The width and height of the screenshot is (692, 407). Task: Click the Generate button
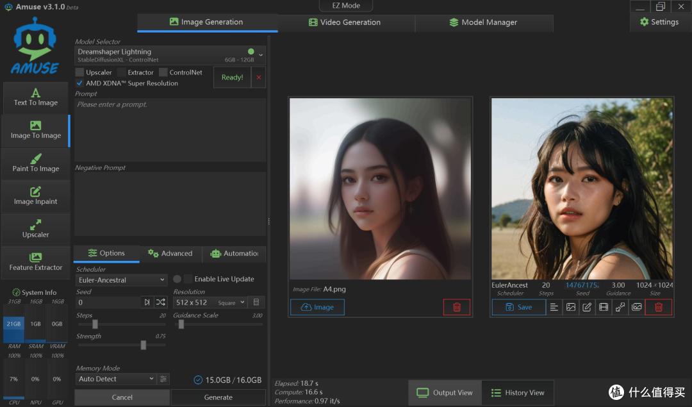click(x=218, y=397)
